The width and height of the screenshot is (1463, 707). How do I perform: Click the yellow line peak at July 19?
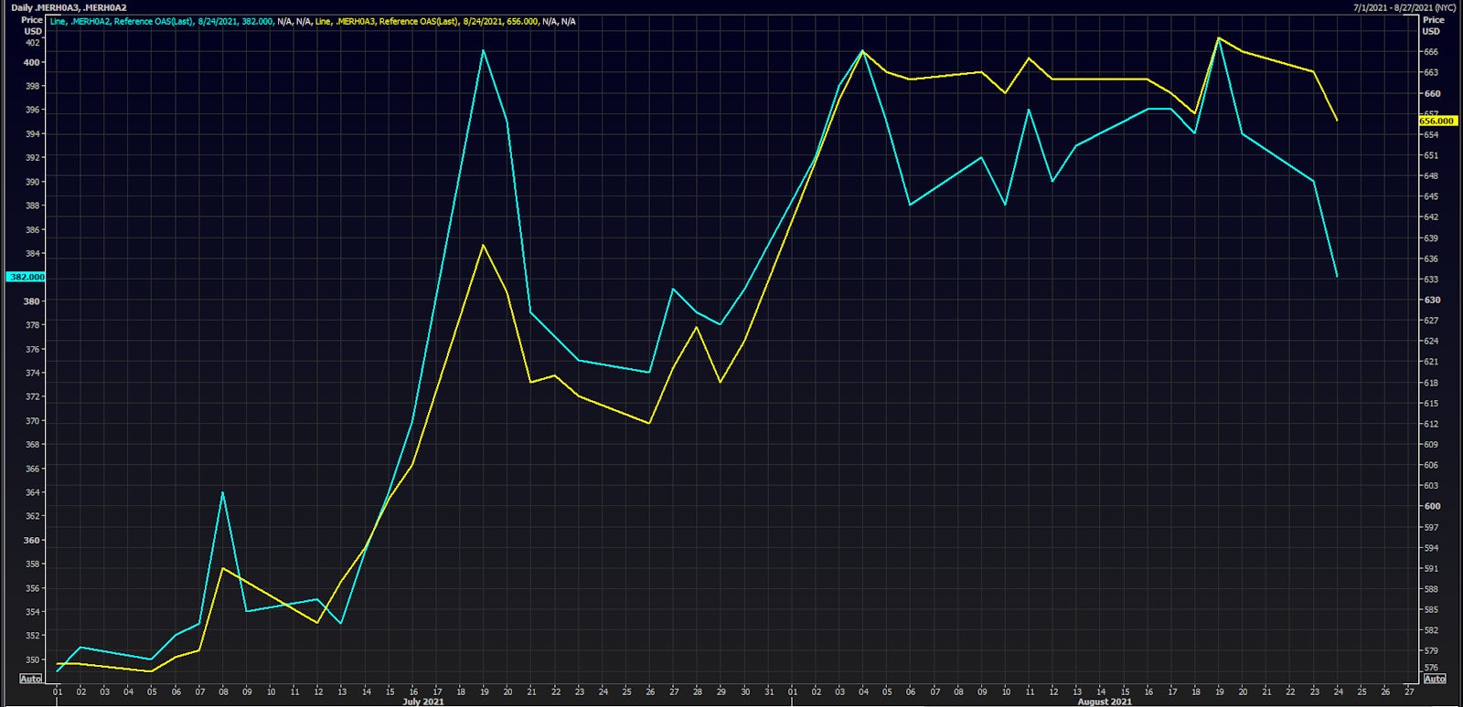coord(484,245)
